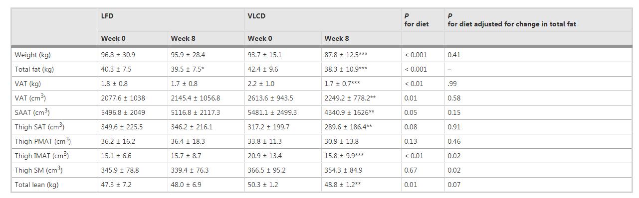Image resolution: width=639 pixels, height=198 pixels.
Task: Click the SAAT (cm3) row label
Action: point(32,112)
